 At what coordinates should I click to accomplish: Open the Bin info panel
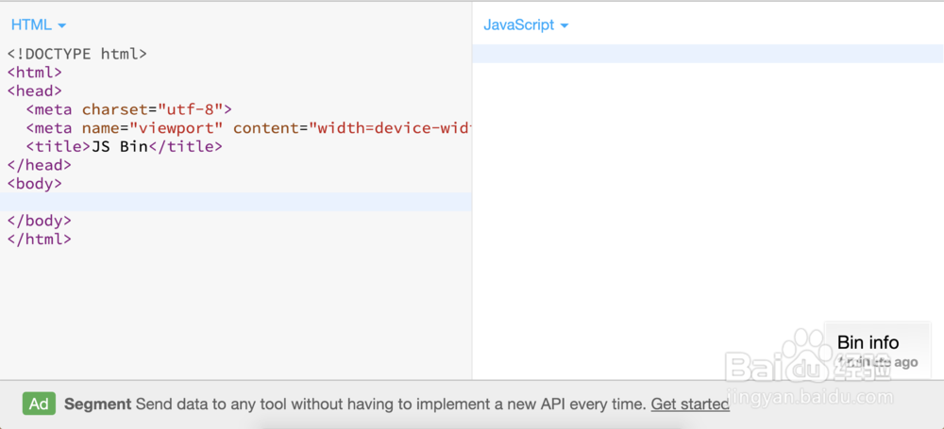[x=868, y=342]
